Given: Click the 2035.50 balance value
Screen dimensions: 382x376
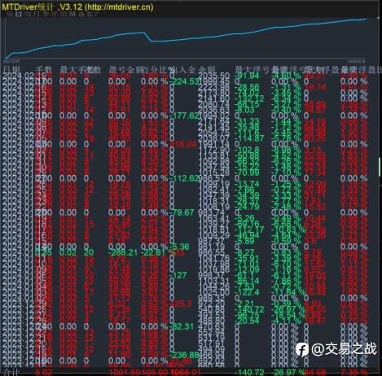Looking at the screenshot, I should tap(214, 76).
